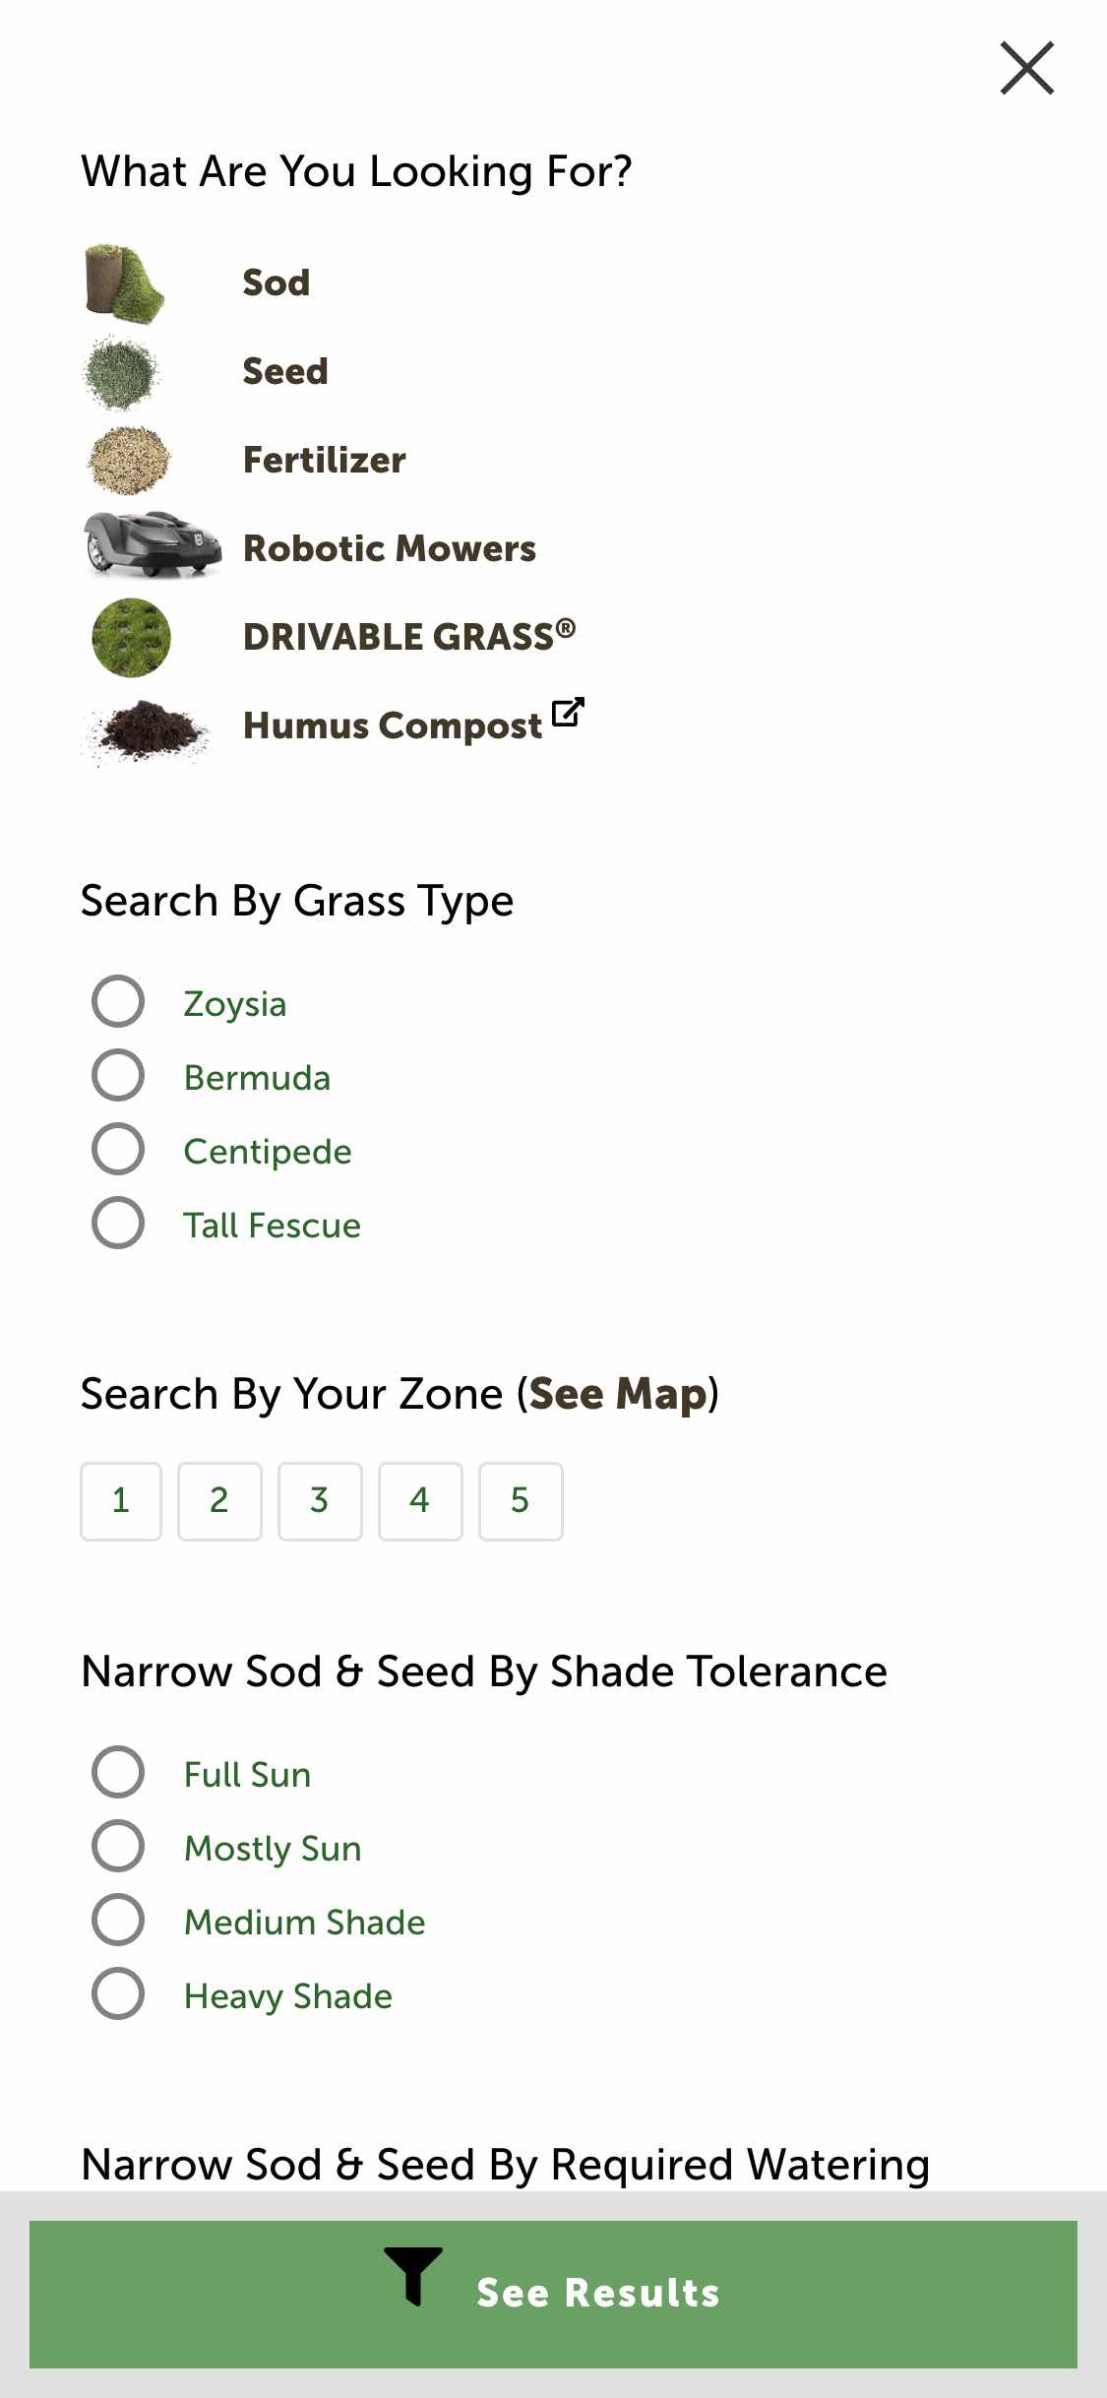
Task: Open the Fertilizer category link
Action: pyautogui.click(x=325, y=460)
